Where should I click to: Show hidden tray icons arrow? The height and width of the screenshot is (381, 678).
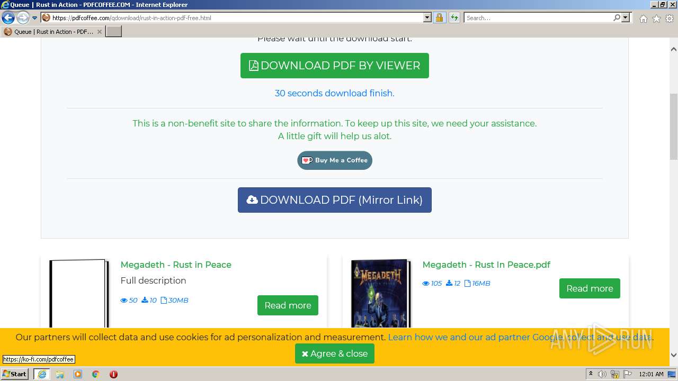tap(591, 374)
